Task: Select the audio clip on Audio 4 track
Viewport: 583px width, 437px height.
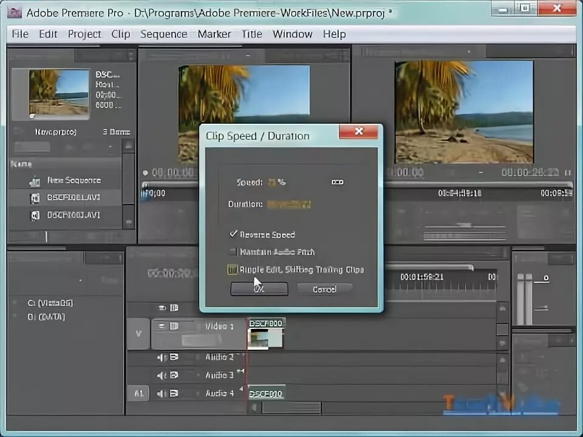Action: [266, 393]
